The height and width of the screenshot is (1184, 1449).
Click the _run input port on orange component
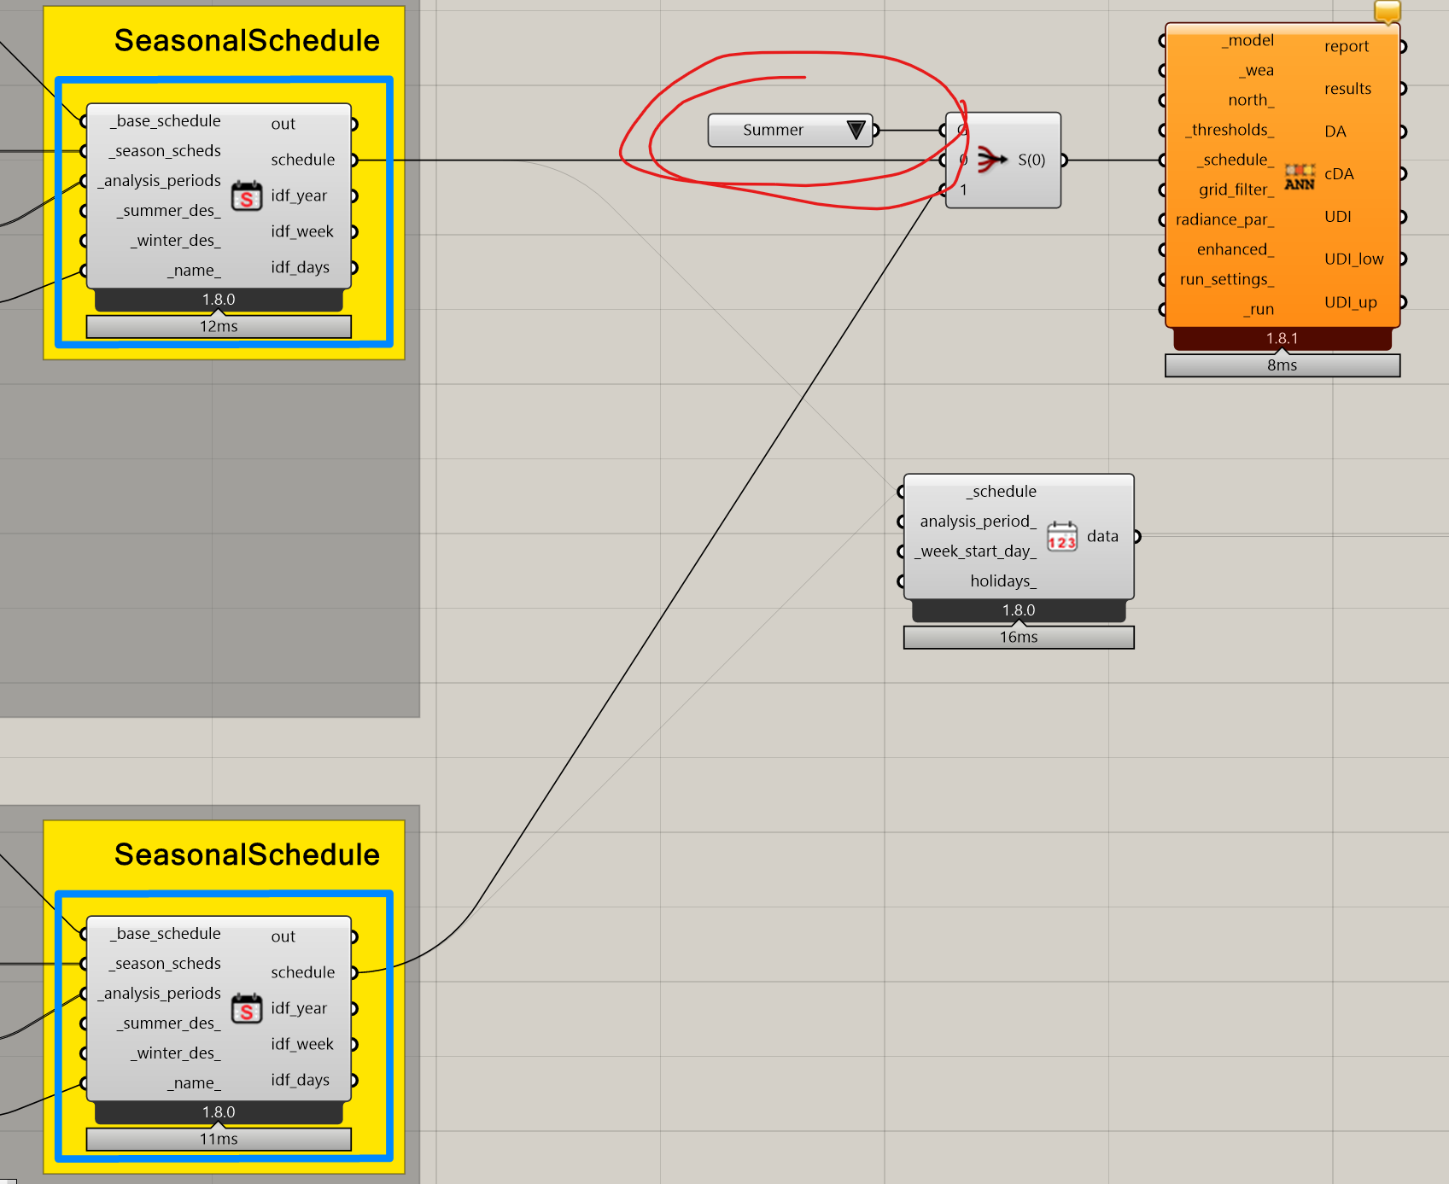tap(1163, 309)
